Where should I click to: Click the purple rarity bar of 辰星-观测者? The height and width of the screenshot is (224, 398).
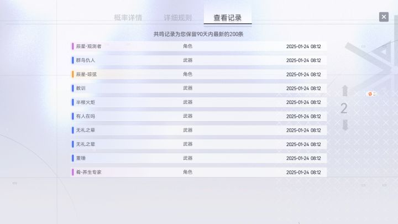[73, 46]
